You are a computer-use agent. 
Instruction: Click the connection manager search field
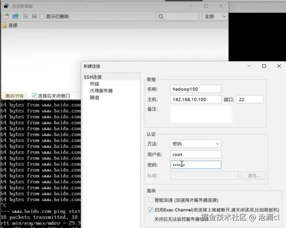[178, 17]
